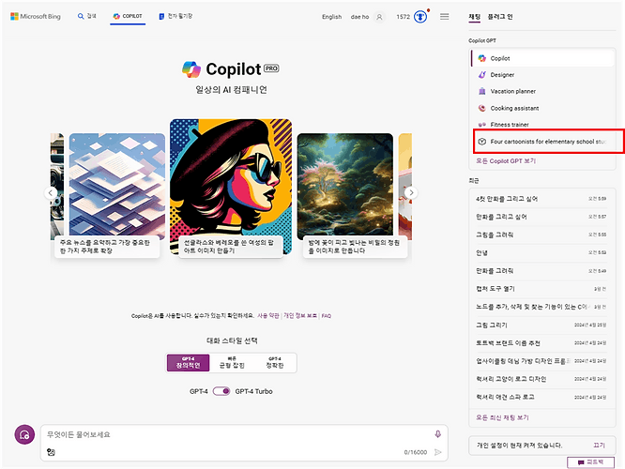Select the COPILOT tab

pos(128,16)
